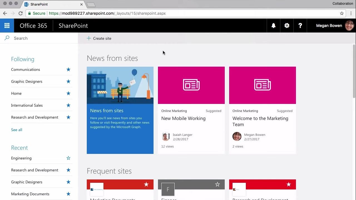Unfollow the Marketing Documents frequent site card
Screen dimensions: 356x200
(x=146, y=184)
